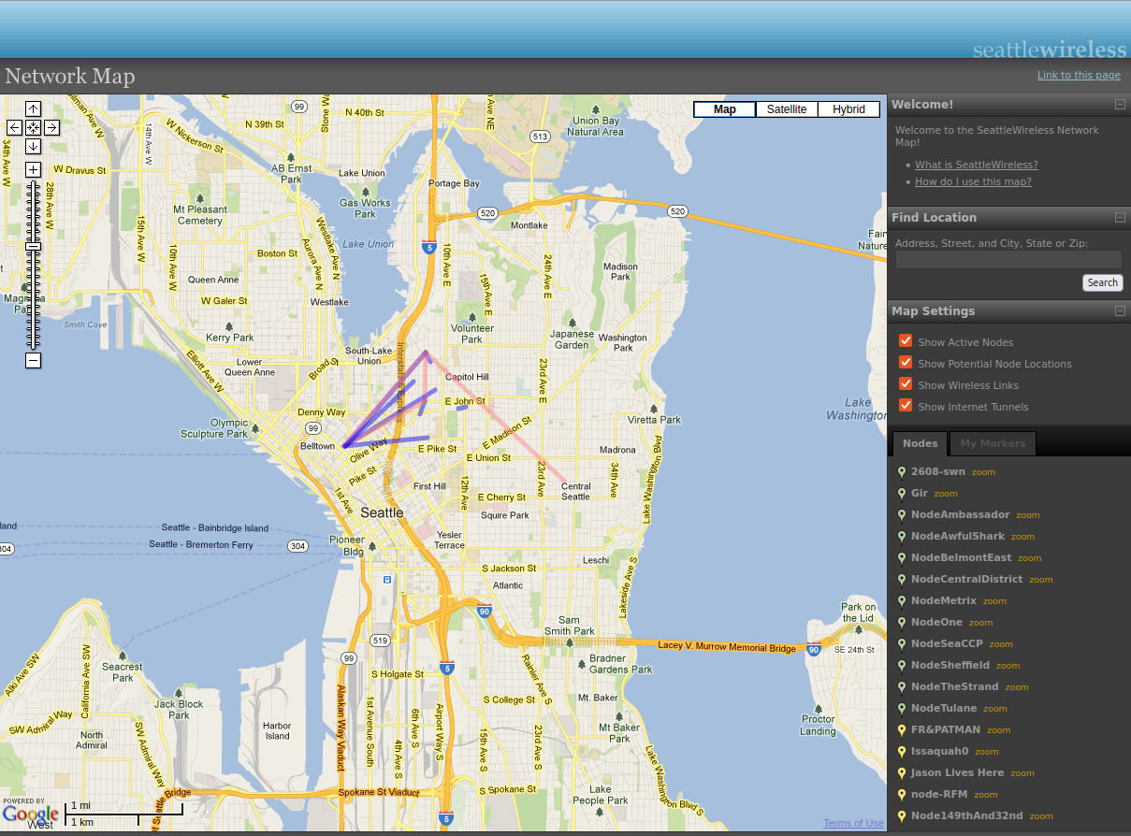This screenshot has width=1131, height=836.
Task: Switch map view to Satellite
Action: click(786, 109)
